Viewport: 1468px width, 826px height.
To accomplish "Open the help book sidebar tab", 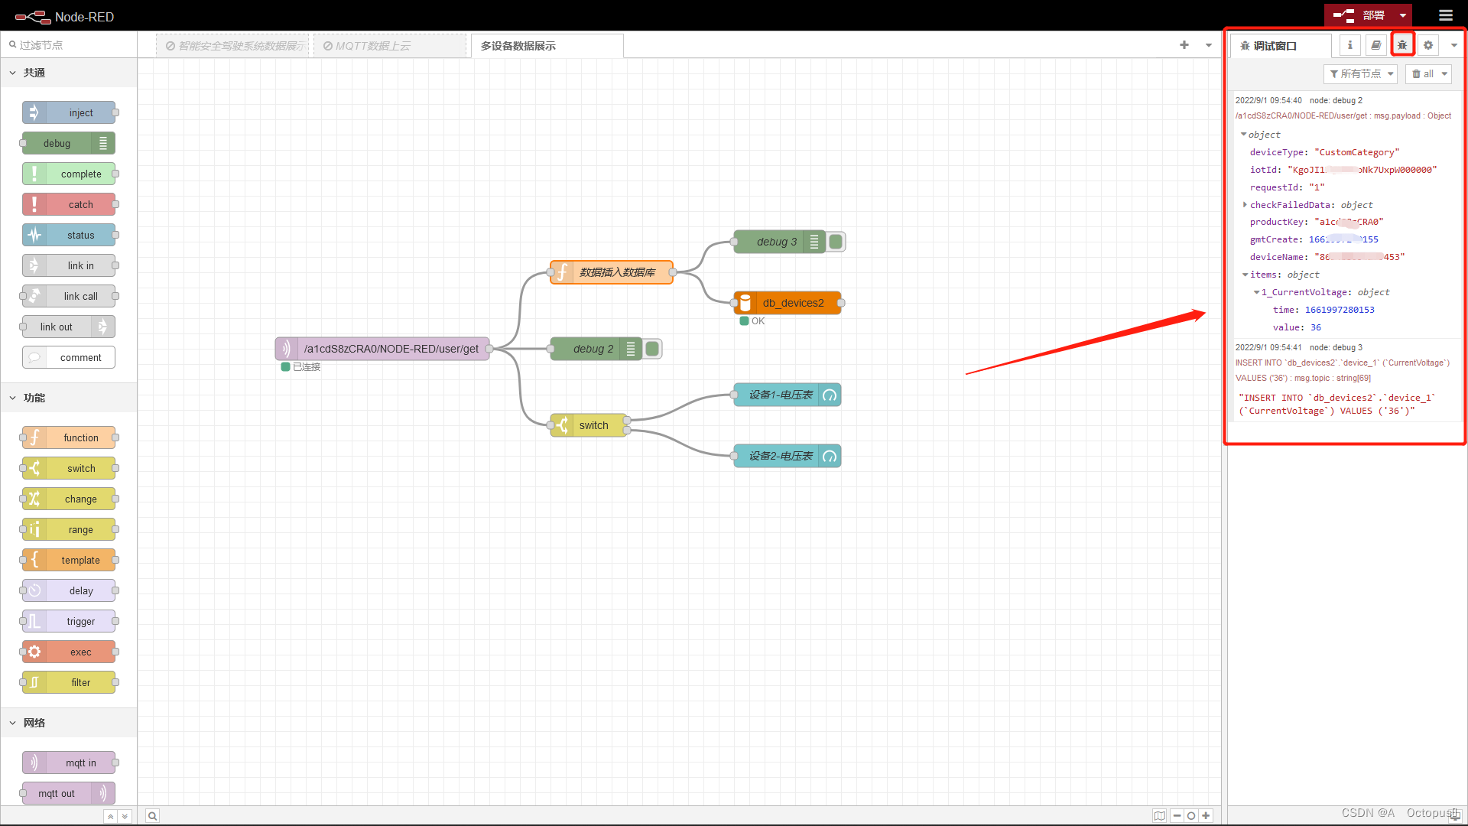I will click(1376, 45).
